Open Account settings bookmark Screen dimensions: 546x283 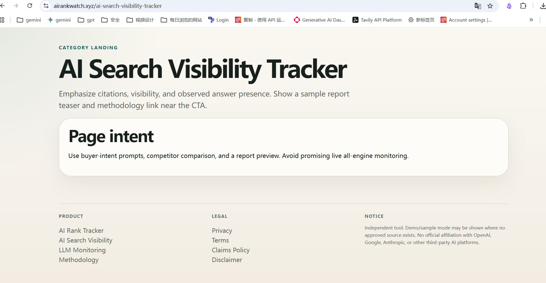(466, 20)
